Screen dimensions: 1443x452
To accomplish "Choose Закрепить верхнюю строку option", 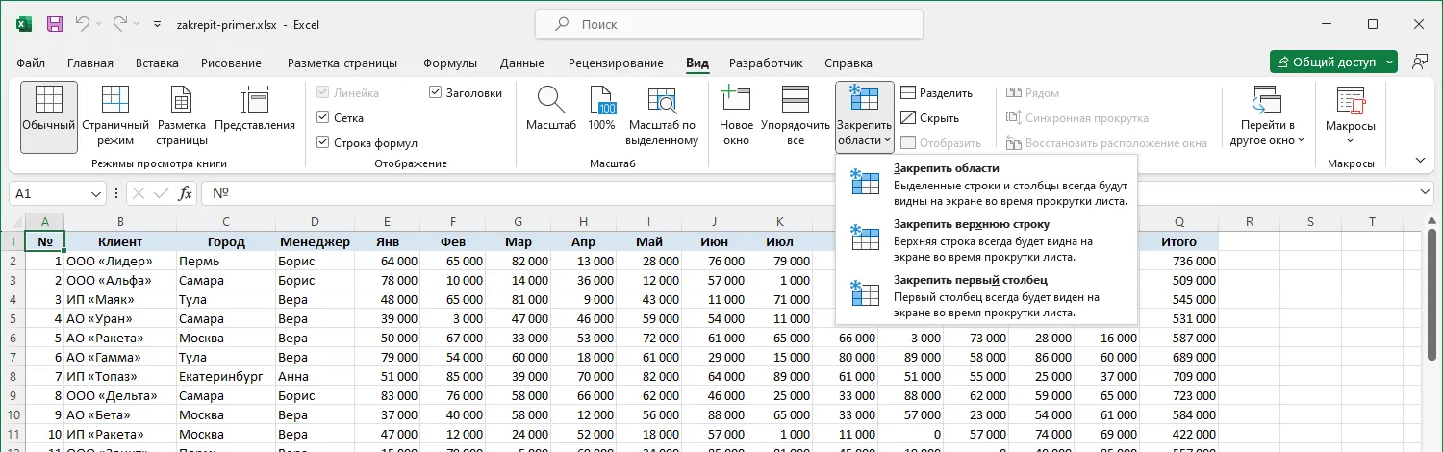I will [x=987, y=240].
